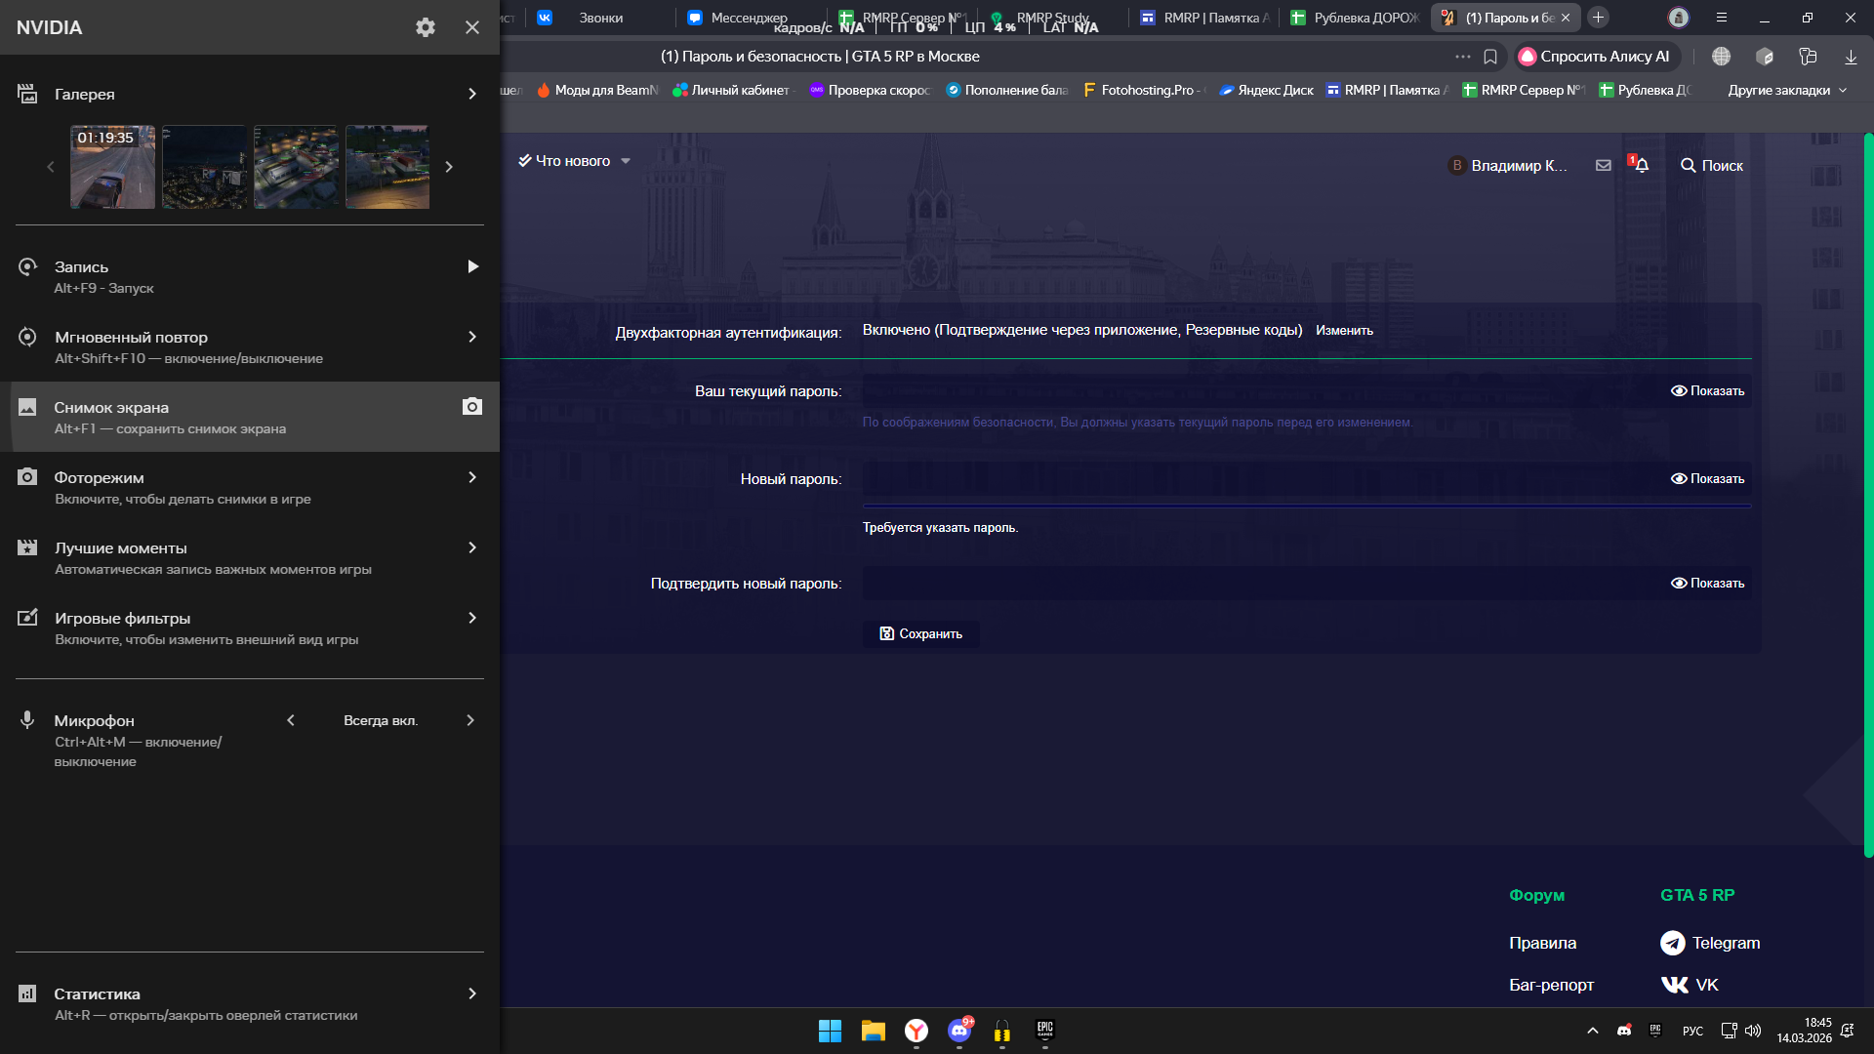Expand the Мгновенный повтор section
1874x1054 pixels.
click(472, 337)
